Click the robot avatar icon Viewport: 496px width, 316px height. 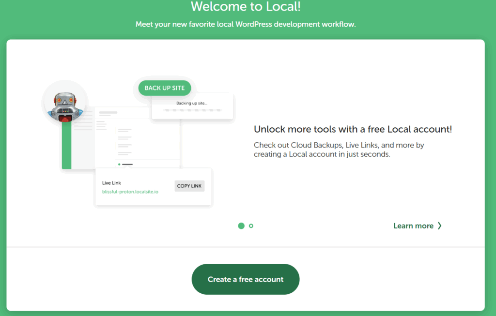(65, 104)
